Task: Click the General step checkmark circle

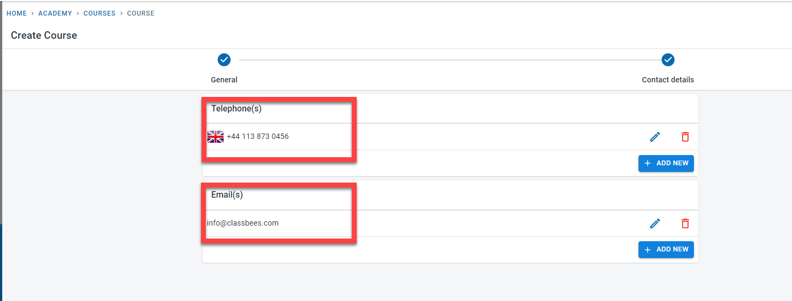Action: pyautogui.click(x=224, y=60)
